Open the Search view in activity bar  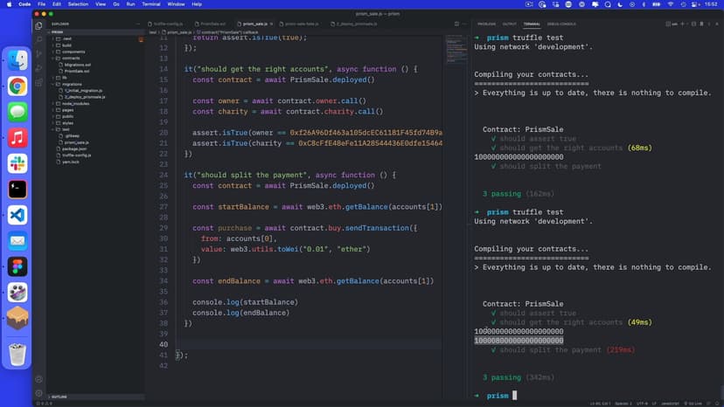pyautogui.click(x=38, y=39)
